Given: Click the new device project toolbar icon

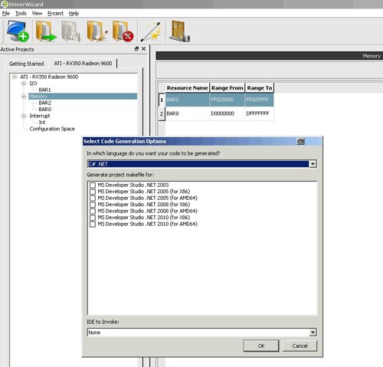Looking at the screenshot, I should tap(18, 31).
